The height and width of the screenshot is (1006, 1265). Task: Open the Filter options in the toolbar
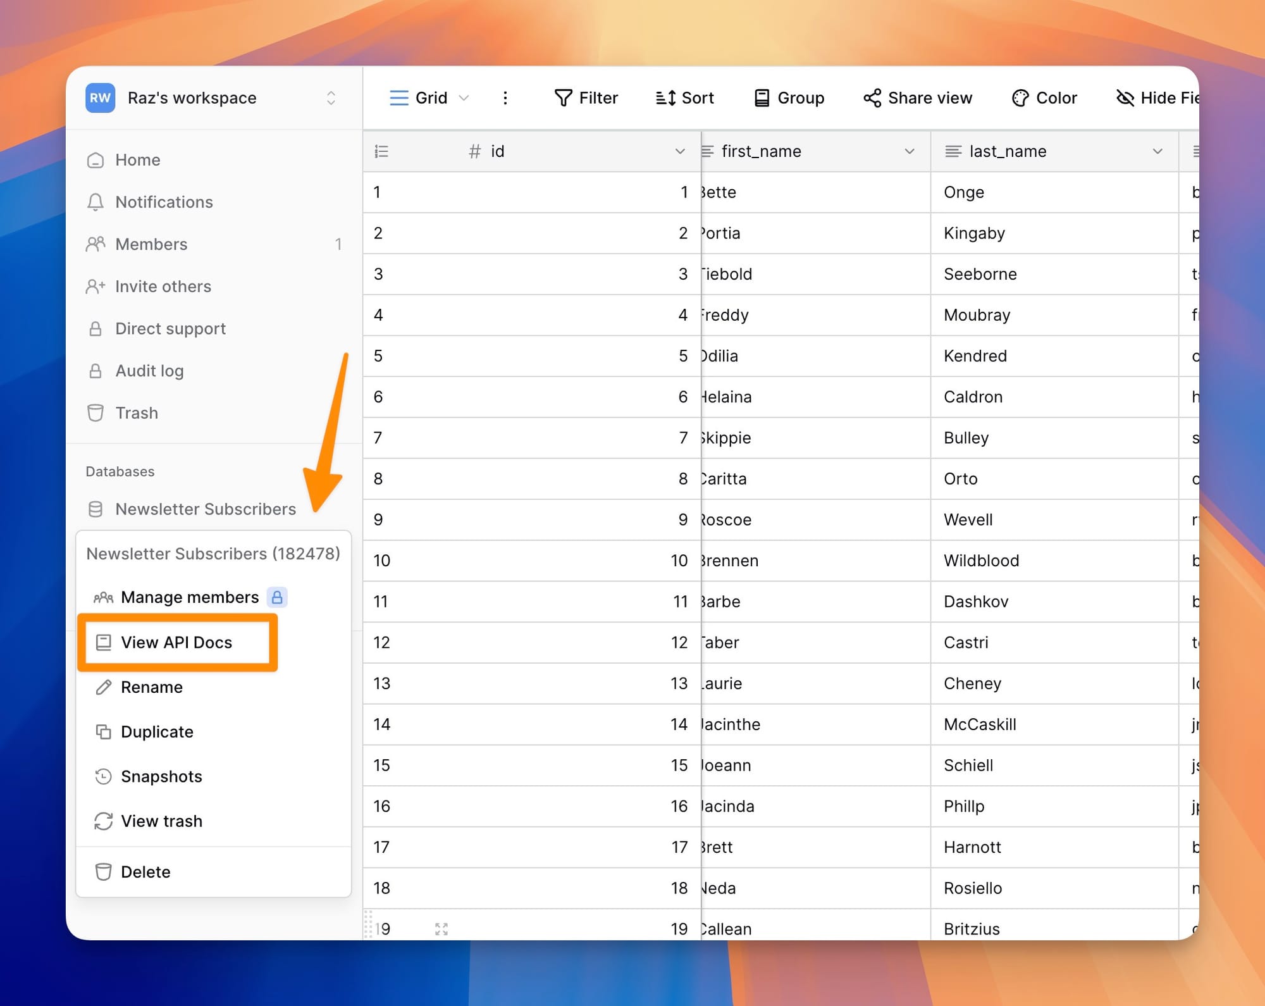pyautogui.click(x=585, y=97)
